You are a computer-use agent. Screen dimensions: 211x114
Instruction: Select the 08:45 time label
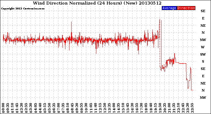72,108
